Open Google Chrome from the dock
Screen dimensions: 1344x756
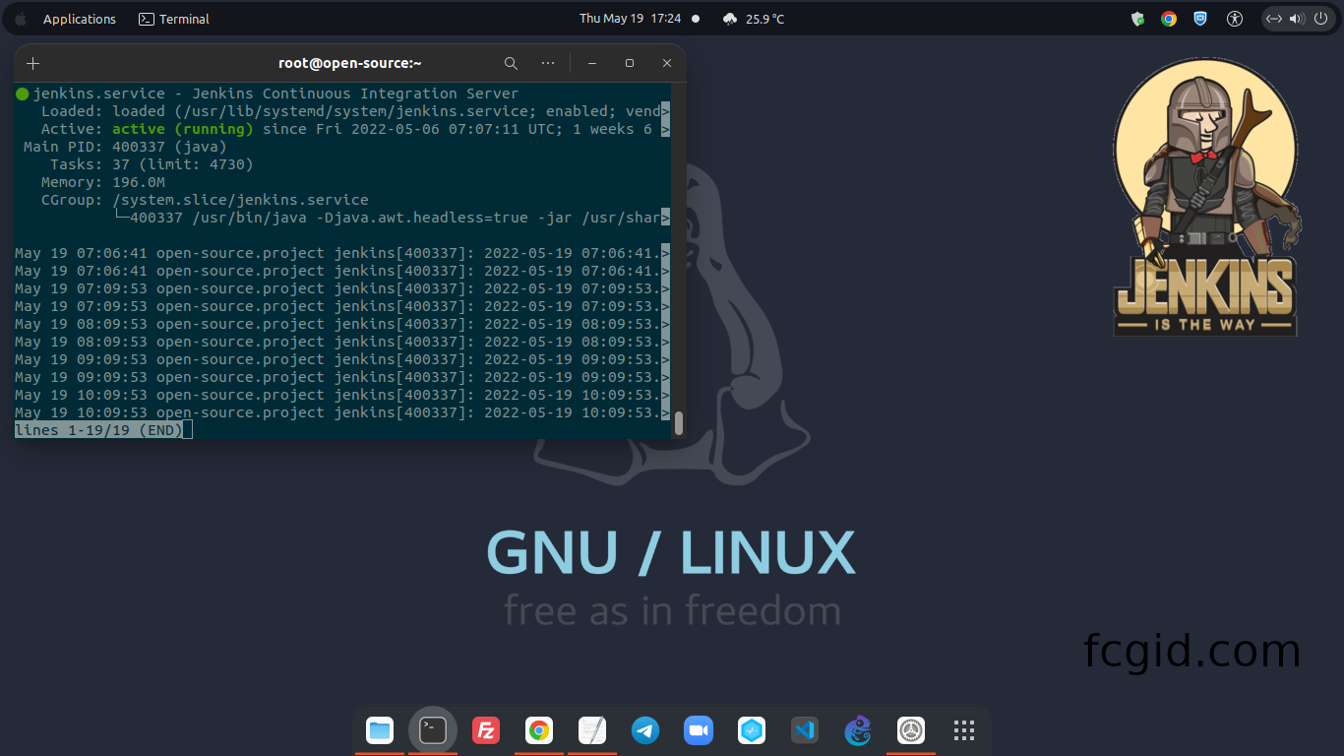click(538, 730)
